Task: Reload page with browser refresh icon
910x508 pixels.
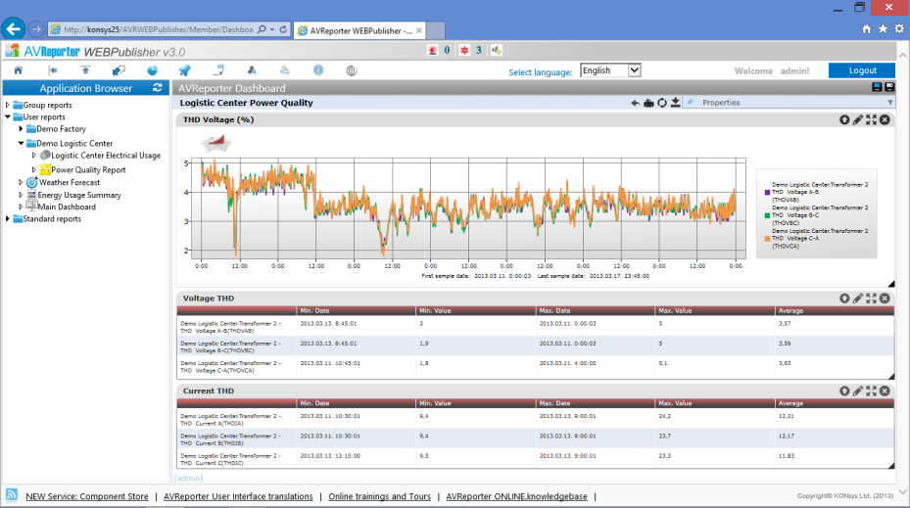Action: (x=283, y=29)
